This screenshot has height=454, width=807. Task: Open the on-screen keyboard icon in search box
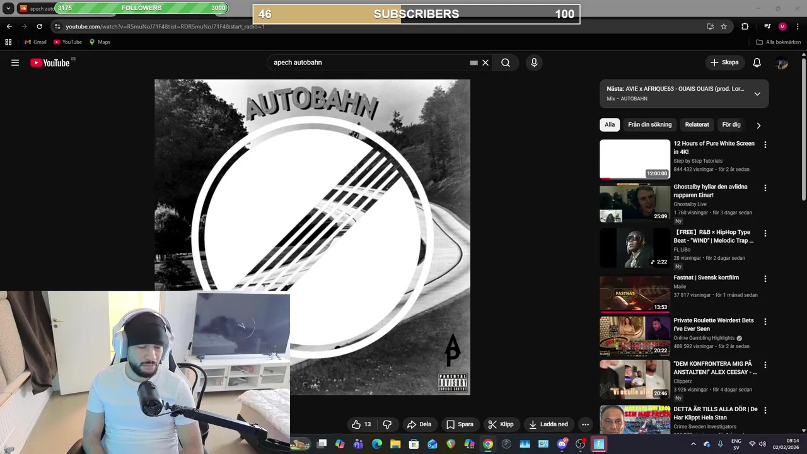474,62
